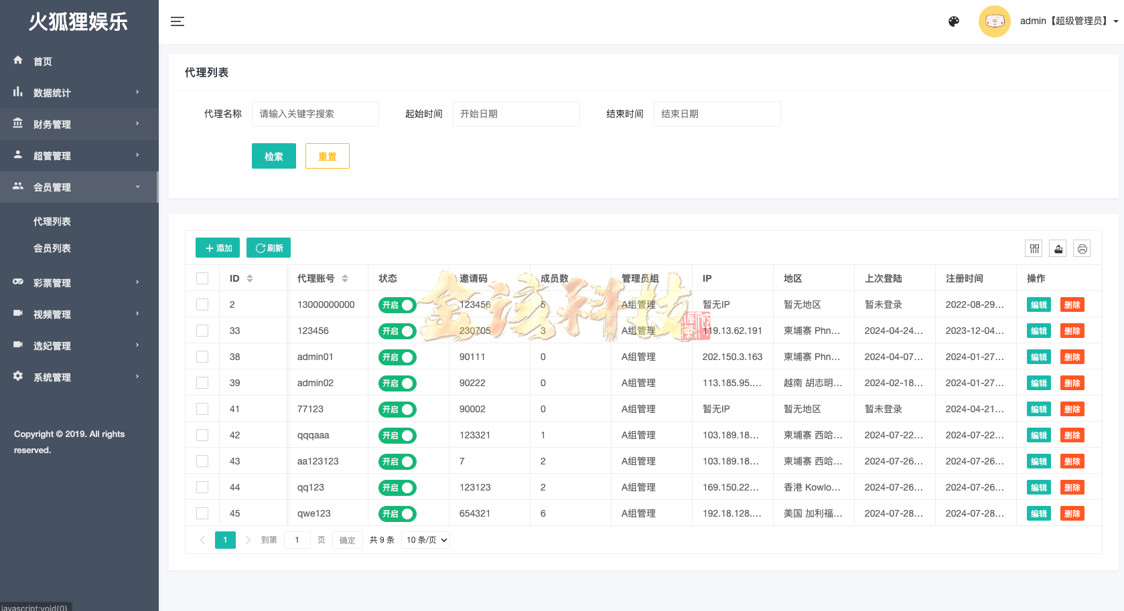Click the admin avatar image
The height and width of the screenshot is (611, 1124).
tap(994, 21)
